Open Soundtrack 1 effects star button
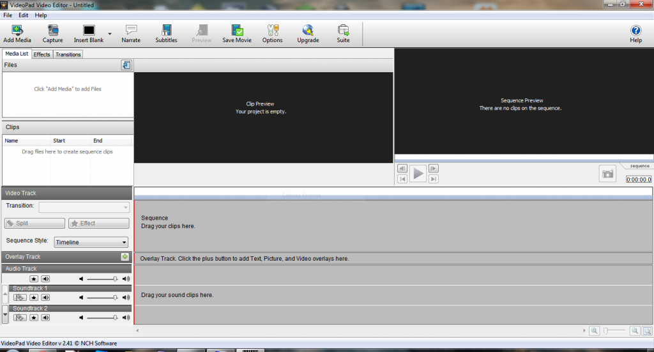Screen dimensions: 654x352 (x=34, y=297)
